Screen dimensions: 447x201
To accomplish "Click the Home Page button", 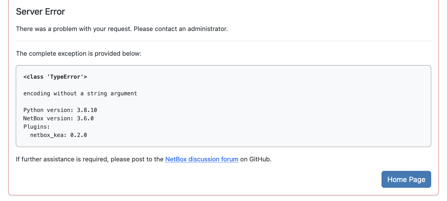I will tap(406, 179).
